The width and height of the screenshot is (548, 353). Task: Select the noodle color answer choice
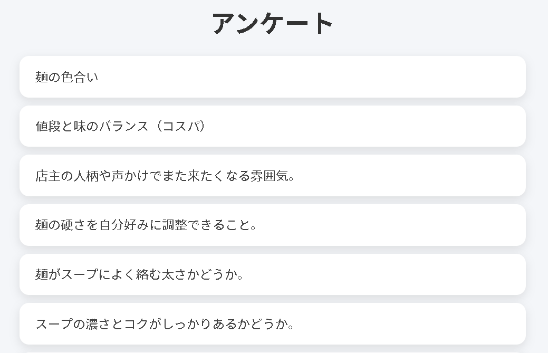pos(273,77)
